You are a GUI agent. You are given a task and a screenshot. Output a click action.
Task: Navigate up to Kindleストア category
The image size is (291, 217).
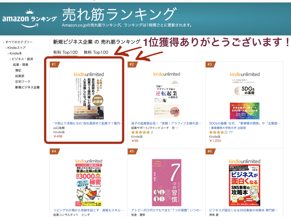point(16,48)
